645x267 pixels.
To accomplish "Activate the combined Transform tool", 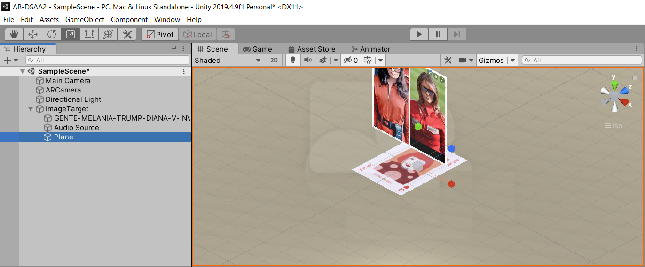I will tap(108, 34).
